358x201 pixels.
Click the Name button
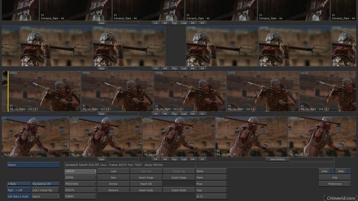point(212,178)
